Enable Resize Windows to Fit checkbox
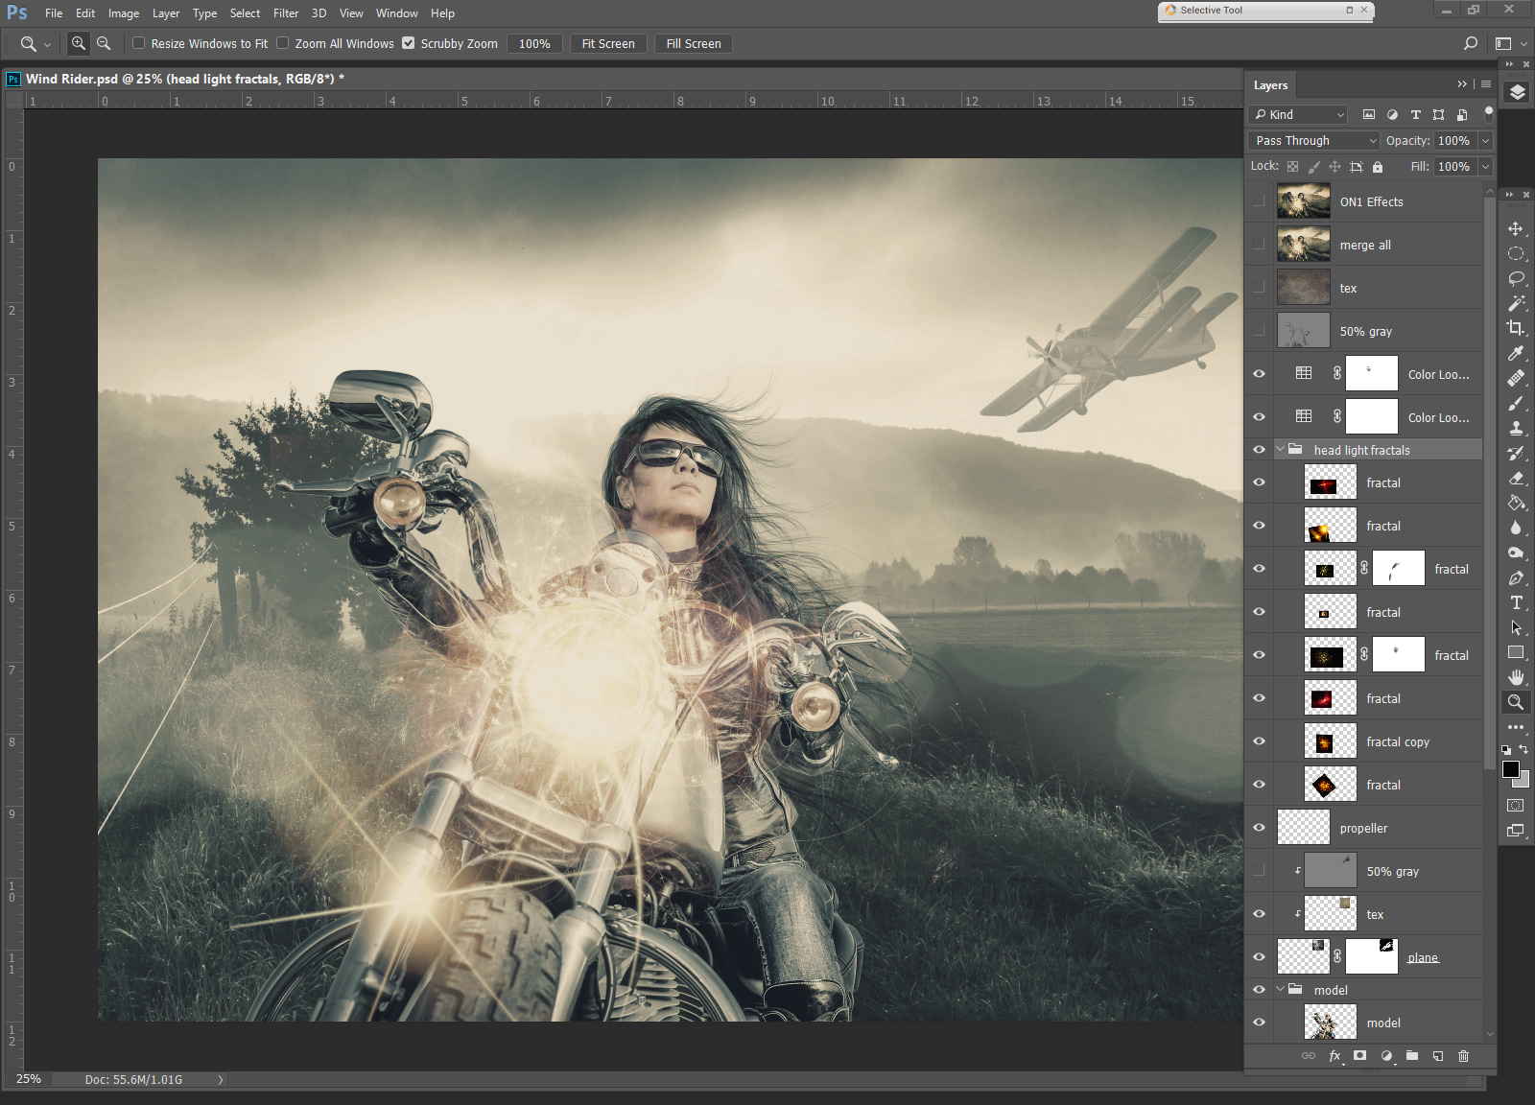 pos(139,43)
